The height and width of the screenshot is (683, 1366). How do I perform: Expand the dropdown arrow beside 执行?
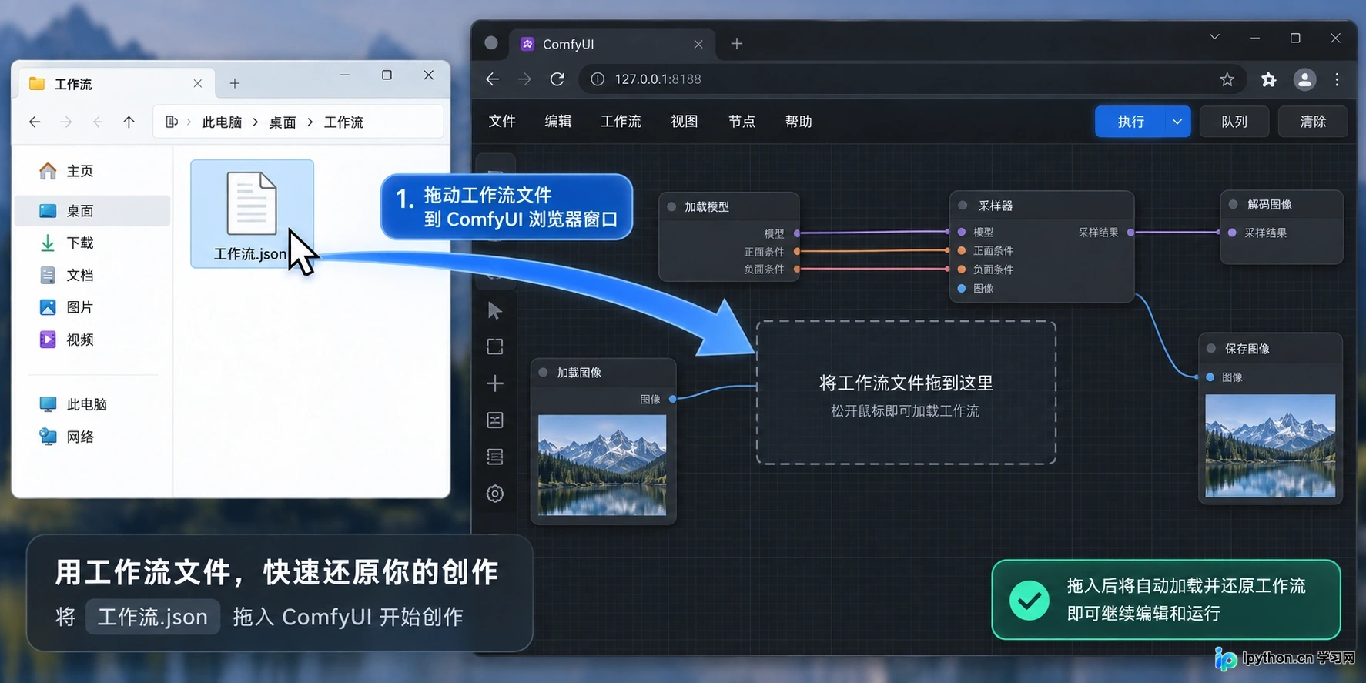[x=1177, y=122]
